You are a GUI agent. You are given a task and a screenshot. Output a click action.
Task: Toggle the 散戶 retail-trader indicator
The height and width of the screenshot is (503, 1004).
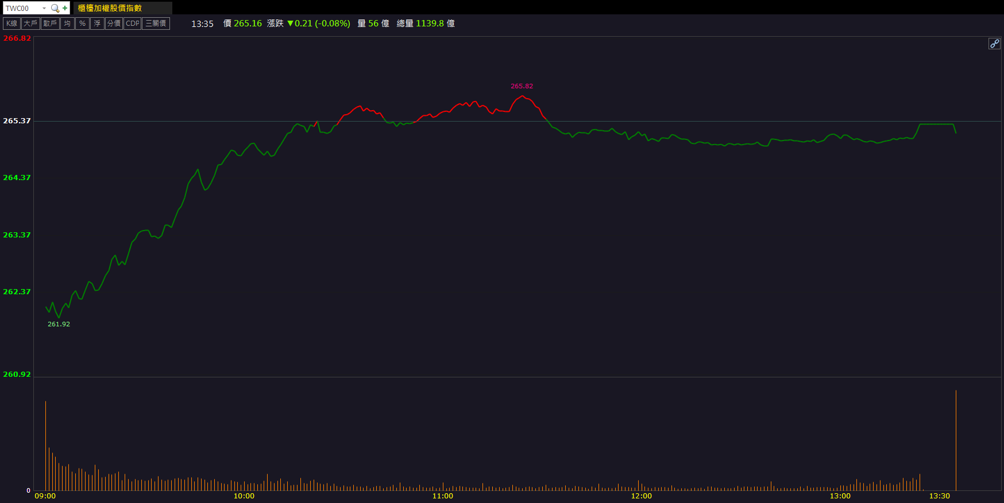pyautogui.click(x=50, y=24)
